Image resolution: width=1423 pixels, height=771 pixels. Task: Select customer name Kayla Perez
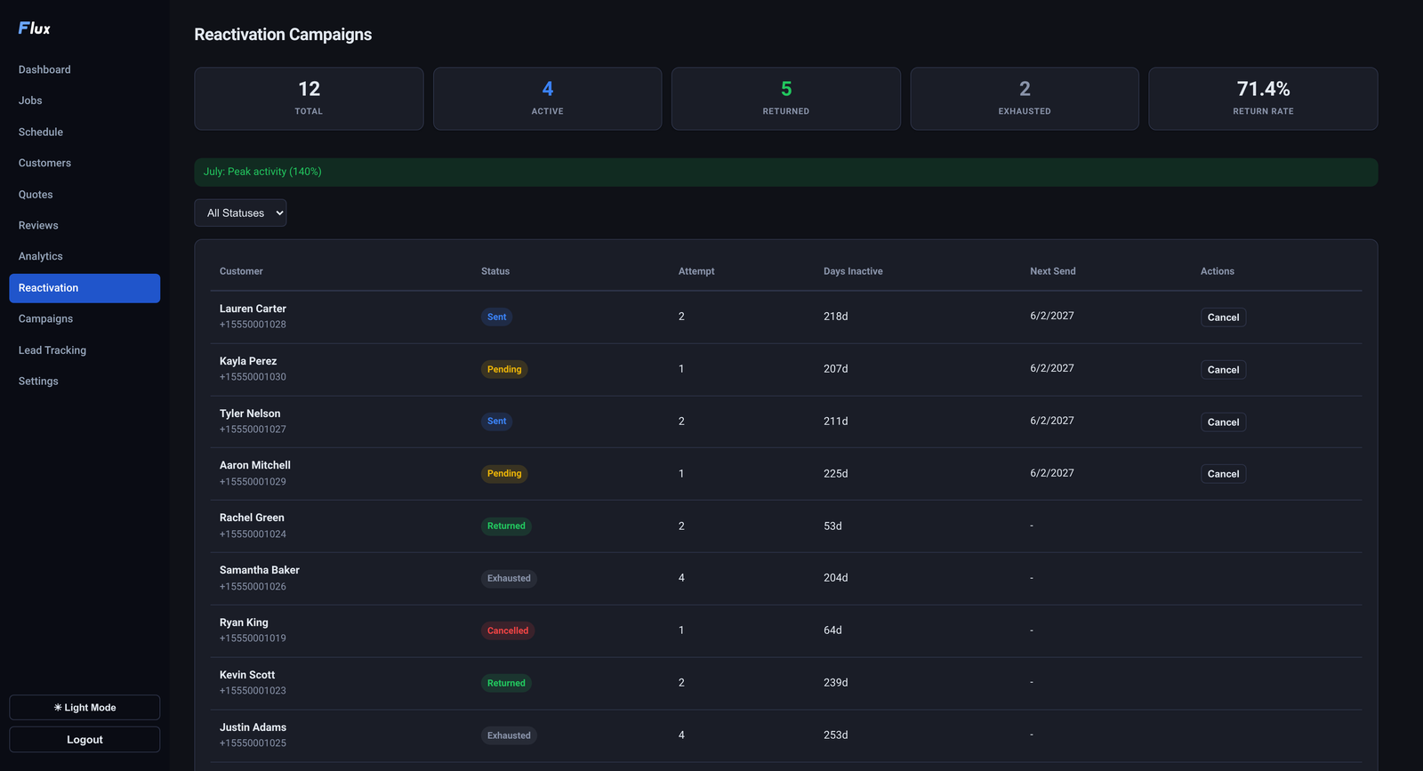[x=248, y=361]
